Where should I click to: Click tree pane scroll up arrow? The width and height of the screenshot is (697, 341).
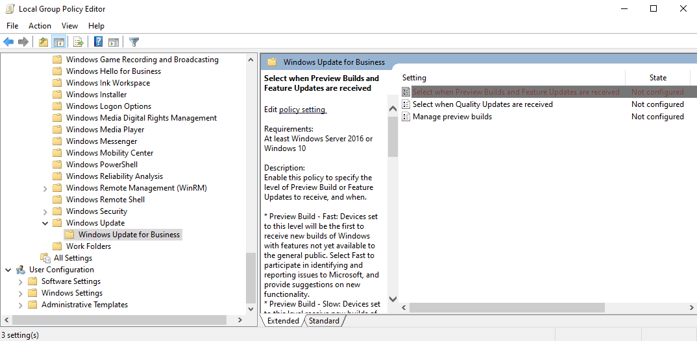(251, 59)
